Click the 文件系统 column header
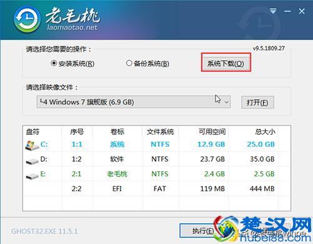This screenshot has height=244, width=313. tap(160, 132)
